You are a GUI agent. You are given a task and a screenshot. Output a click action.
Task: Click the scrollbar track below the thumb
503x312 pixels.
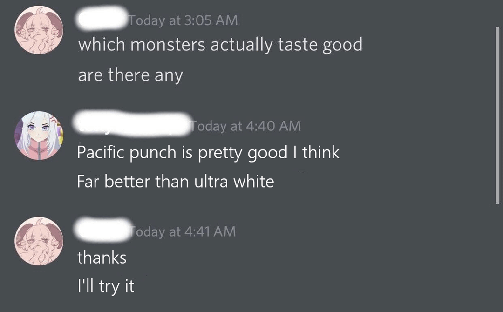(497, 257)
